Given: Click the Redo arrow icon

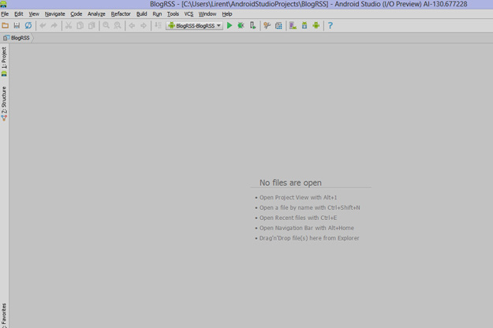Looking at the screenshot, I should (x=54, y=25).
